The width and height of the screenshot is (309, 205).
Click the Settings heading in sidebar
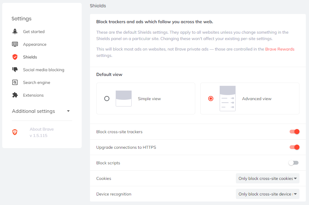22,18
